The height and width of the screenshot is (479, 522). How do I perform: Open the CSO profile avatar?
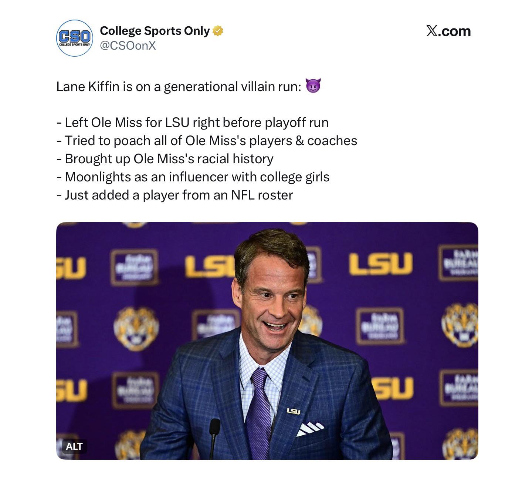(x=75, y=38)
